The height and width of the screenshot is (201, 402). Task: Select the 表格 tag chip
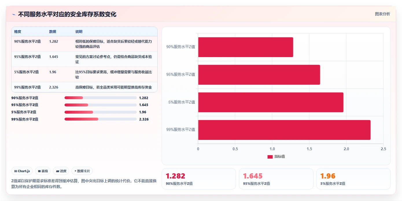43,171
